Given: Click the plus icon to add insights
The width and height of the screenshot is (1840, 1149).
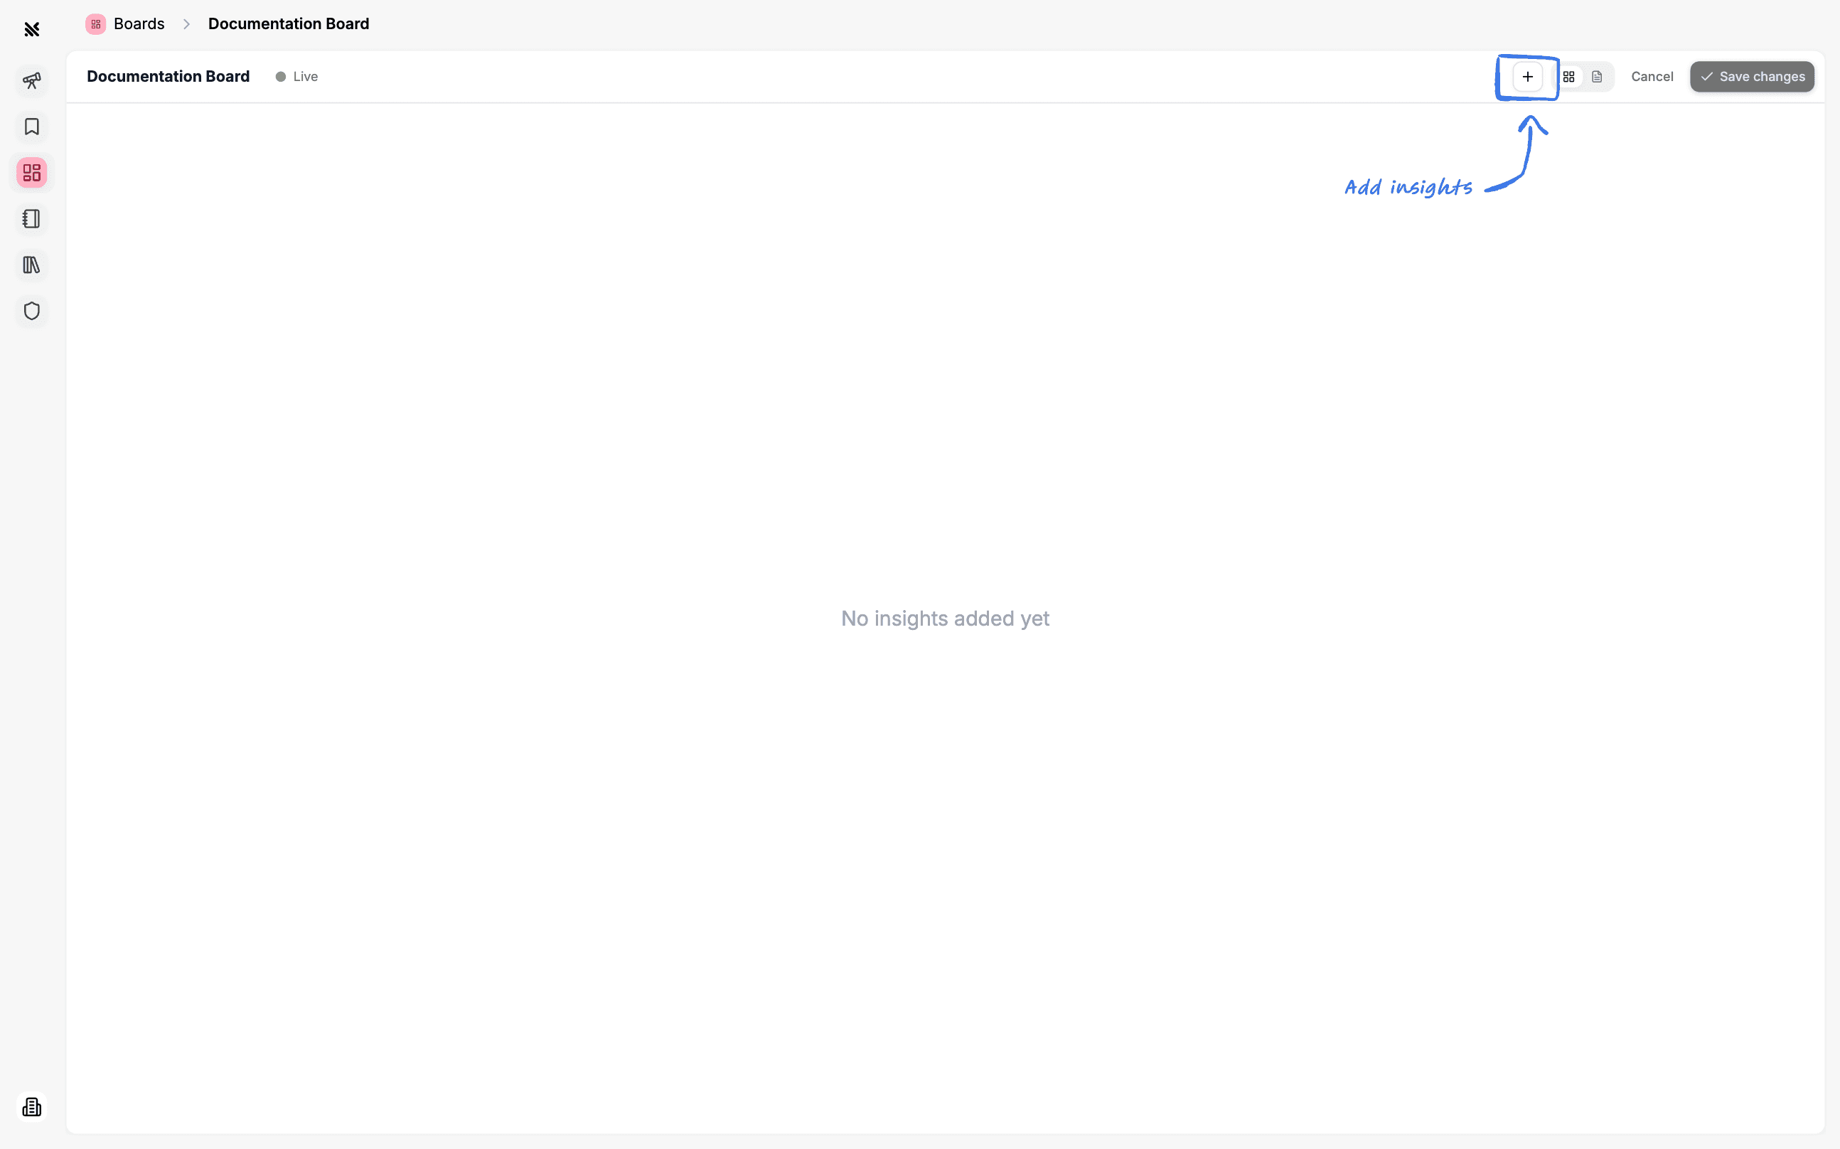Looking at the screenshot, I should coord(1527,76).
